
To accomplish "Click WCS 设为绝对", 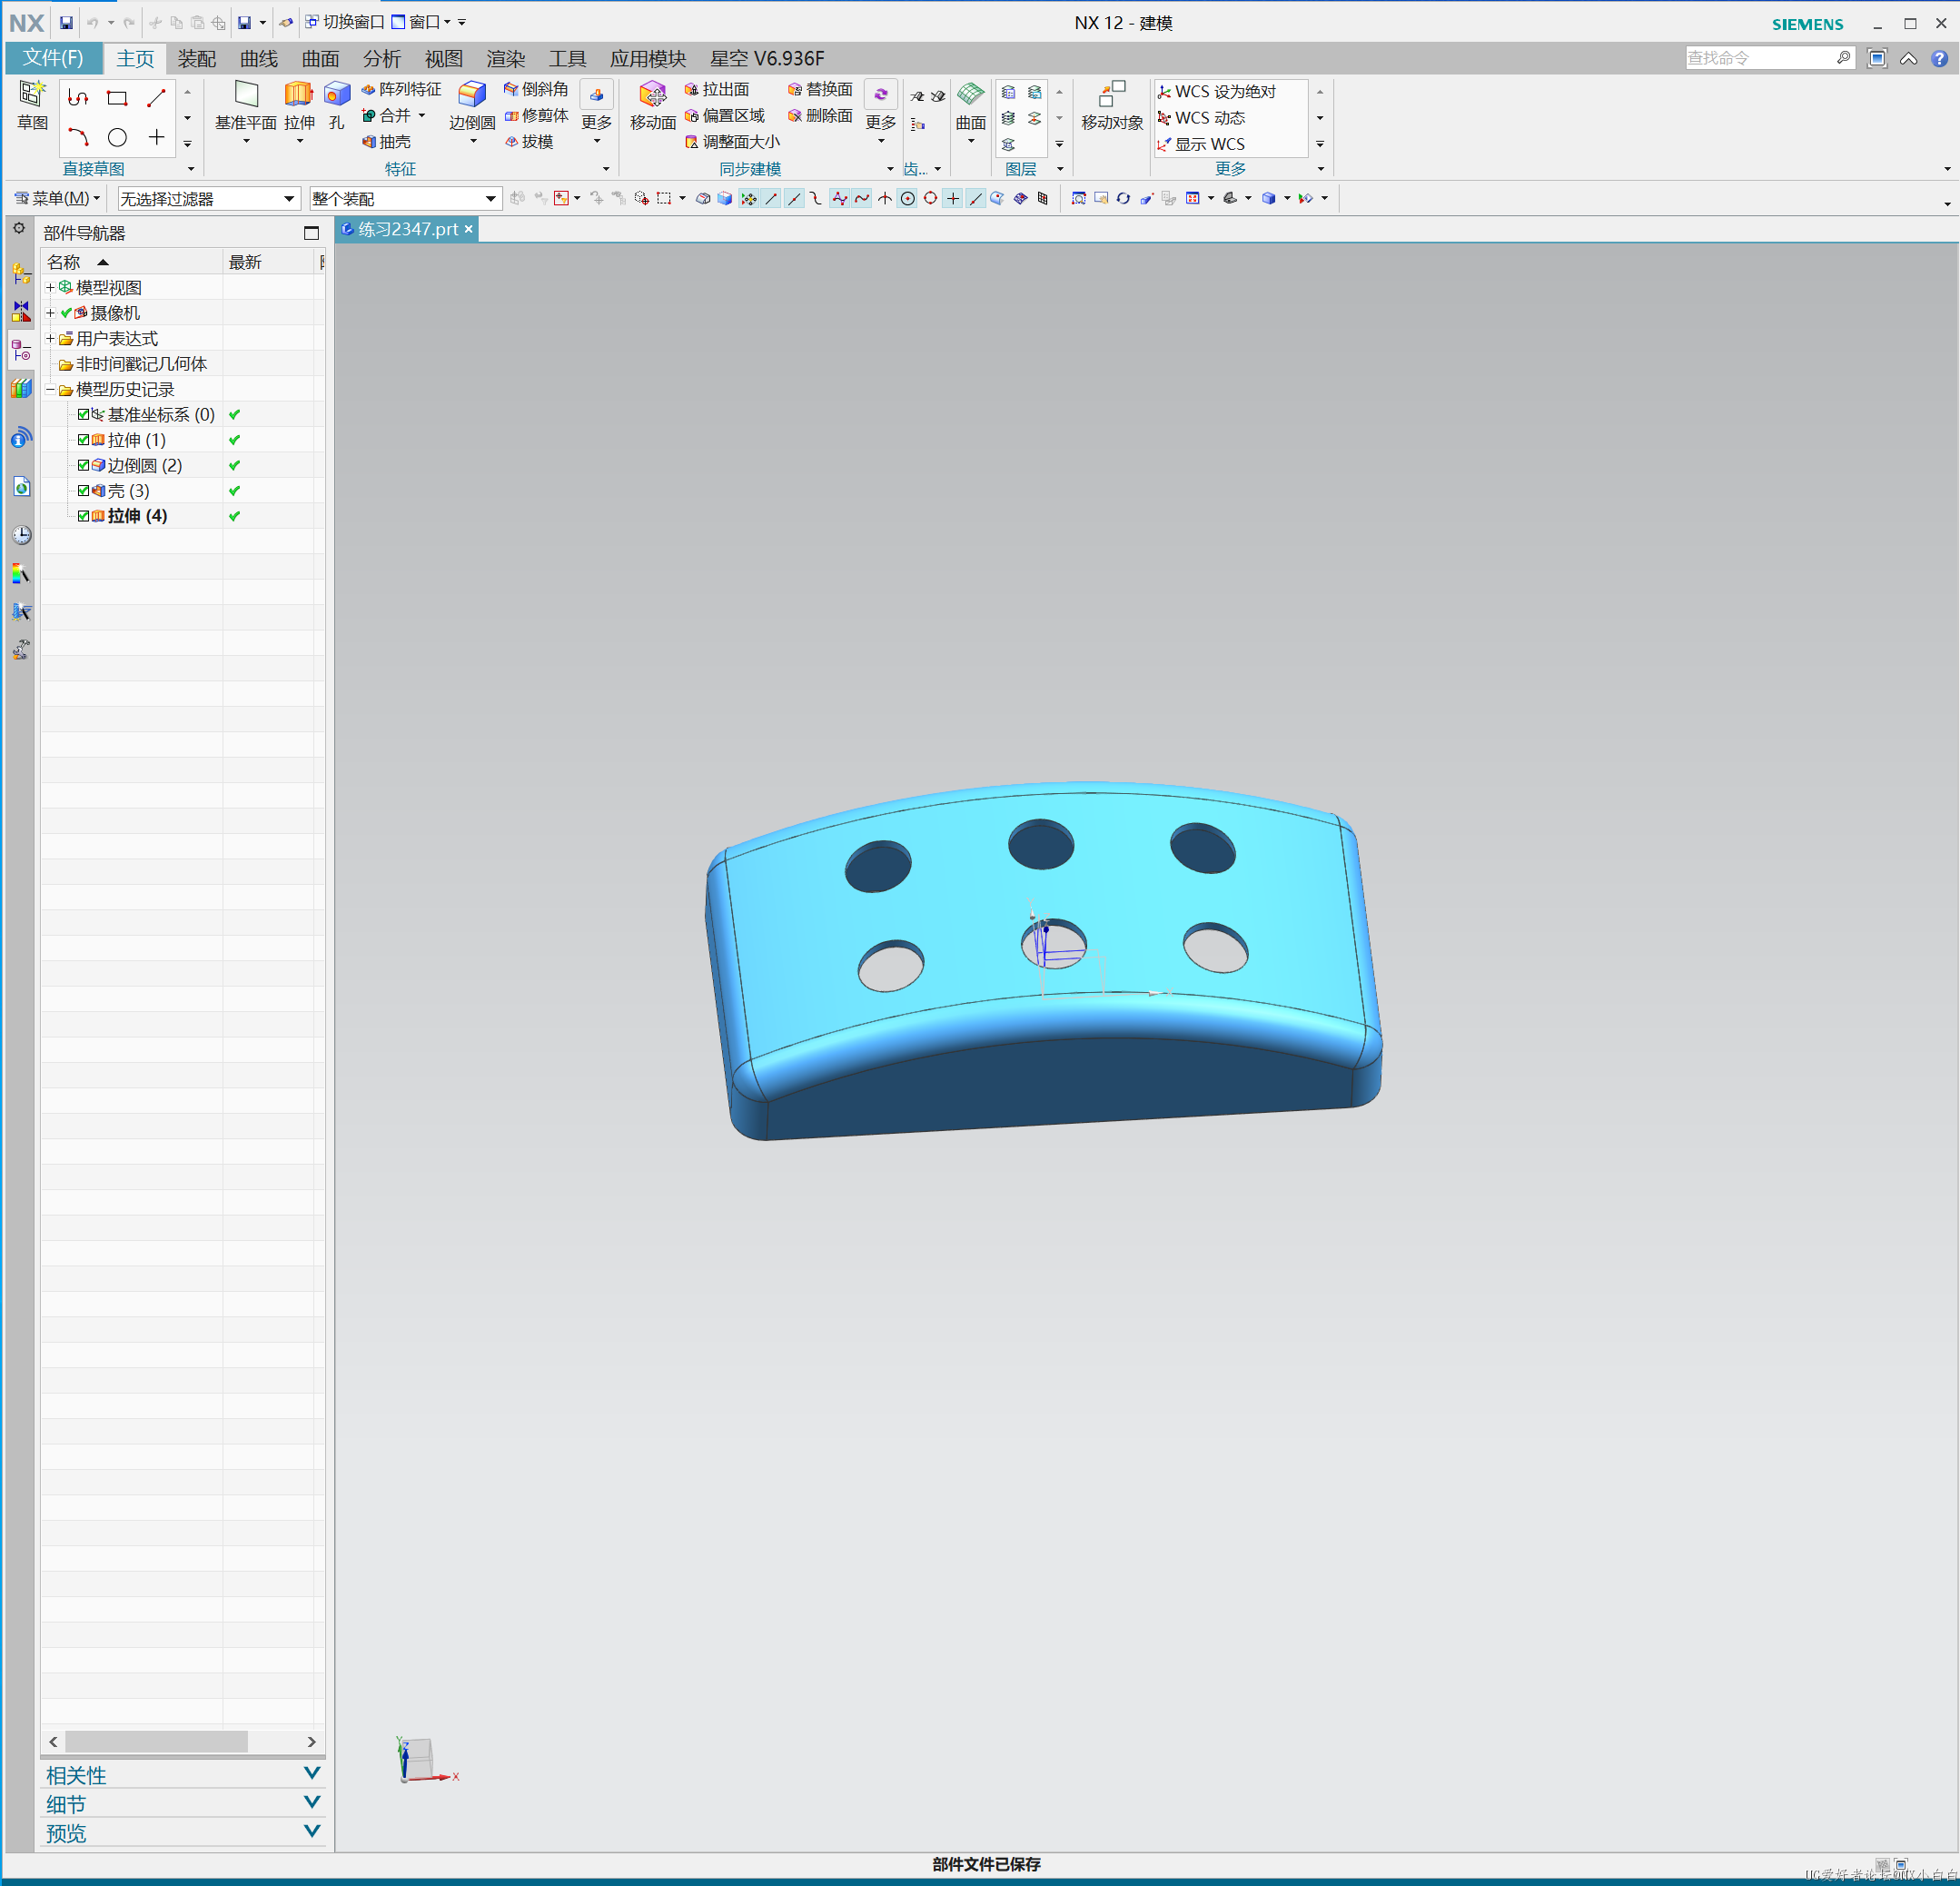I will 1217,91.
